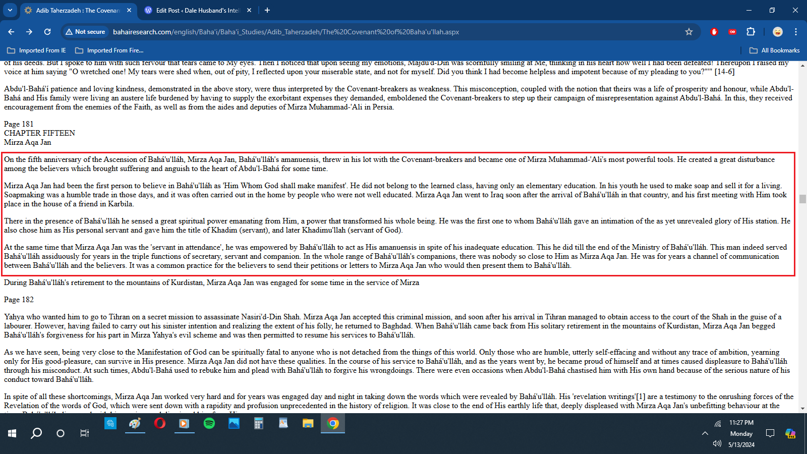Open the Imported From IE bookmarks folder
Image resolution: width=807 pixels, height=454 pixels.
[x=37, y=50]
